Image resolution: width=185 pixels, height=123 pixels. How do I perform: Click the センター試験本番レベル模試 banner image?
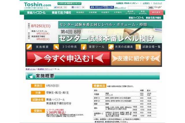pyautogui.click(x=110, y=32)
